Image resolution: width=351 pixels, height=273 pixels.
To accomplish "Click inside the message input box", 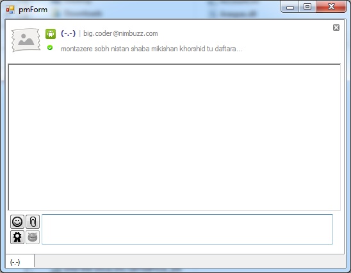I will (x=188, y=229).
